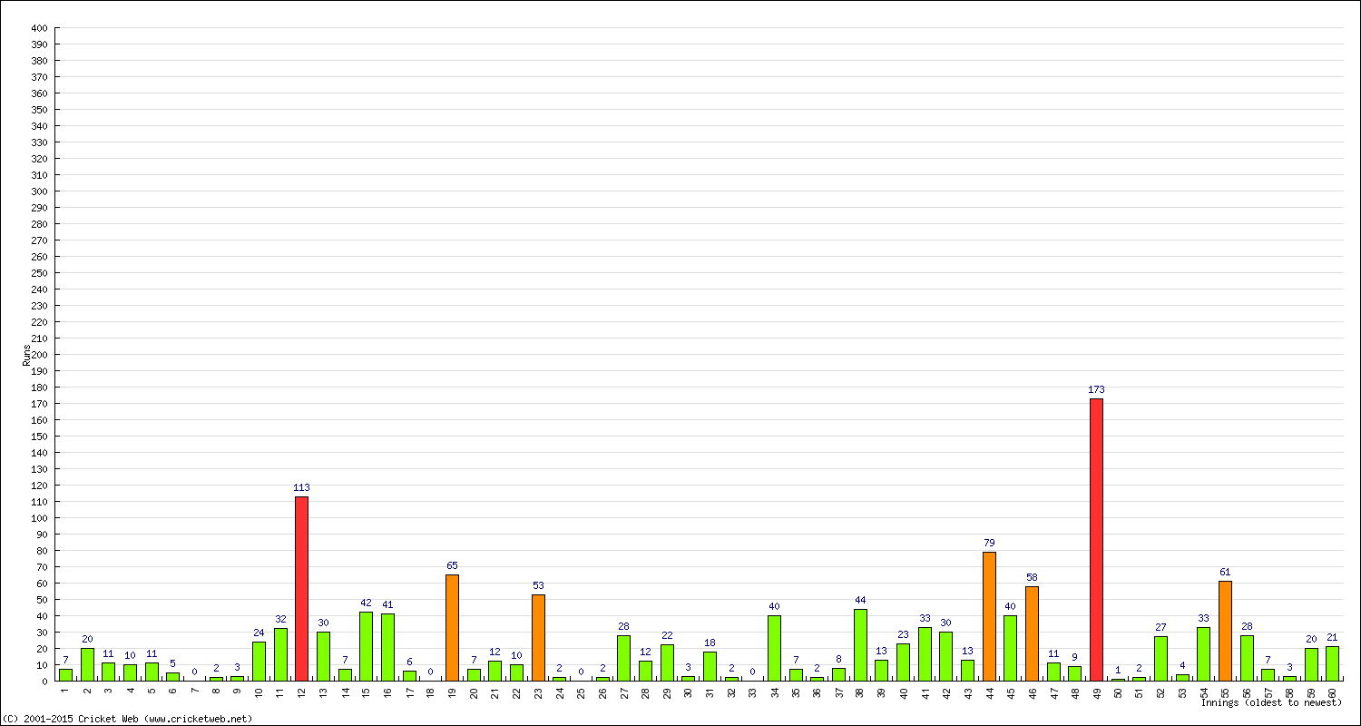Click x-axis innings label 38
This screenshot has width=1361, height=726.
tap(860, 692)
